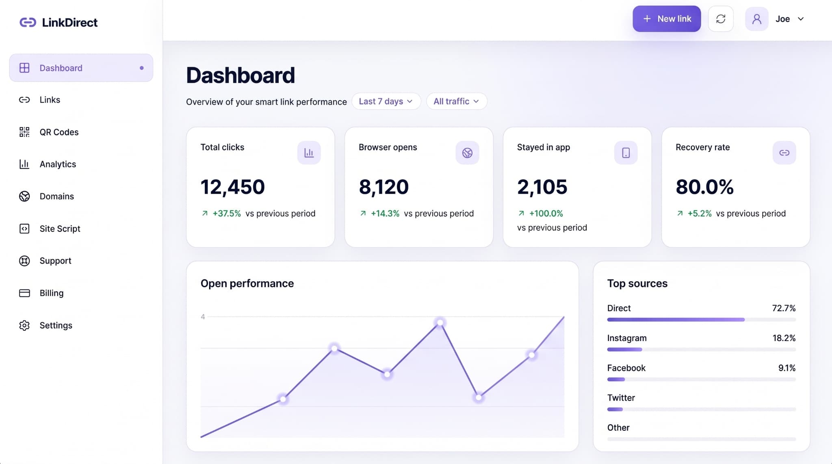
Task: Click the Domains globe icon in sidebar
Action: (24, 196)
